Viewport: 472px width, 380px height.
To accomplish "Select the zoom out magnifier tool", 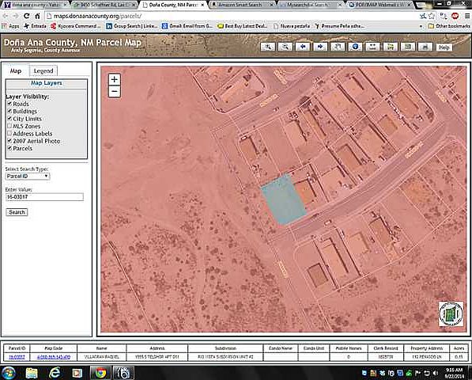I will 285,47.
